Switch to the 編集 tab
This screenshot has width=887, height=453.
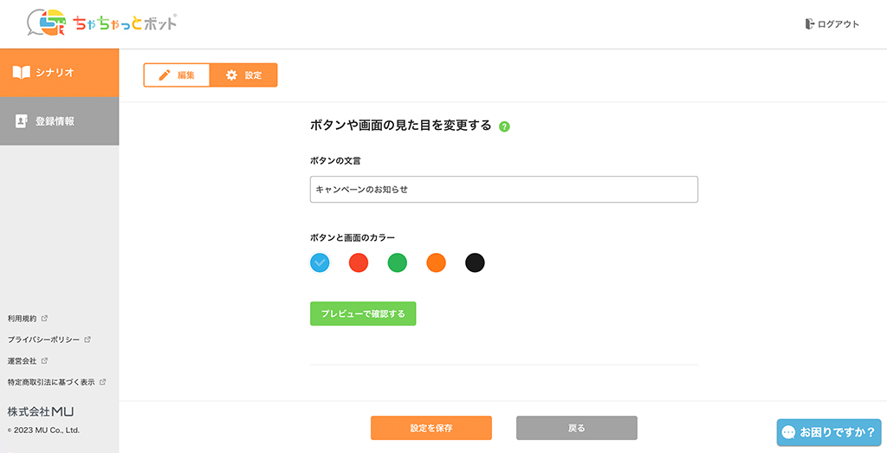(x=177, y=75)
